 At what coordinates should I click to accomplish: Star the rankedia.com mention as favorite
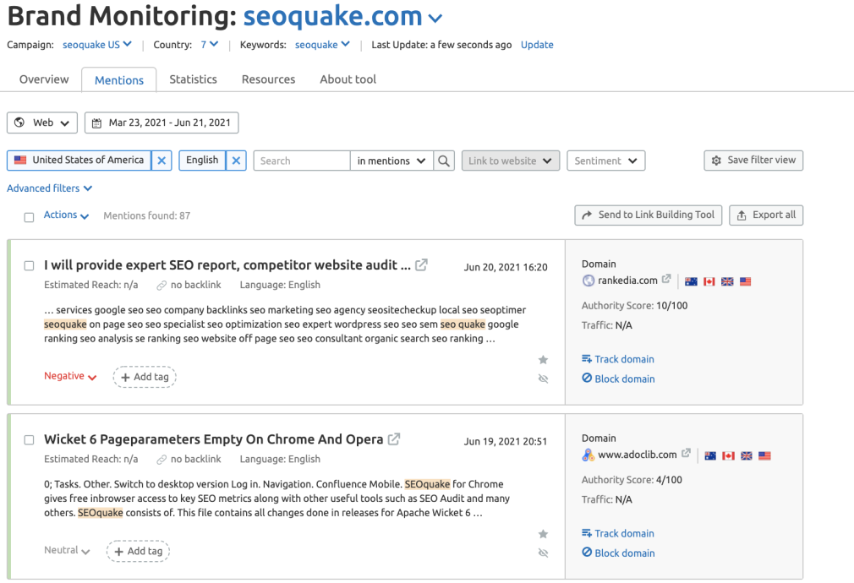click(x=543, y=360)
